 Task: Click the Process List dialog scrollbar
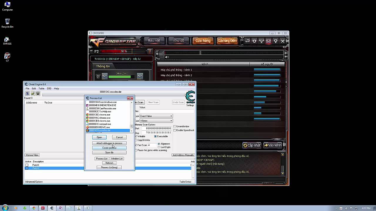(x=132, y=116)
